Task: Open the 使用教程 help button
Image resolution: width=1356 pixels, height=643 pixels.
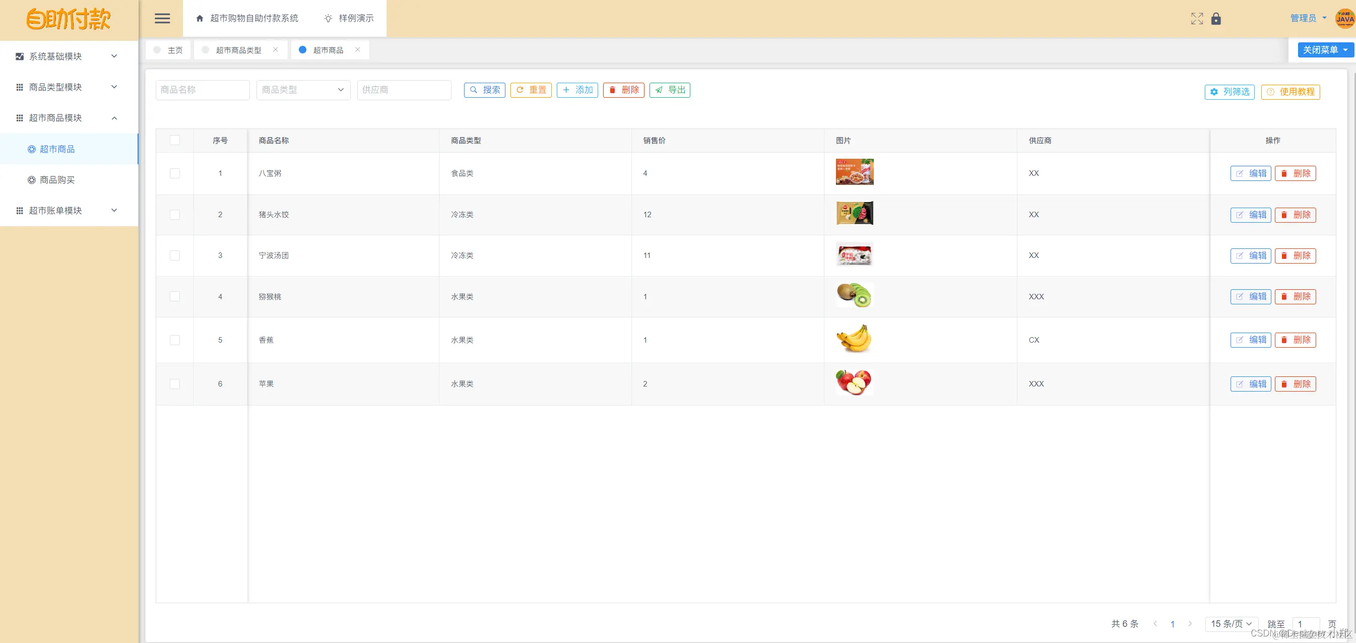Action: (x=1290, y=92)
